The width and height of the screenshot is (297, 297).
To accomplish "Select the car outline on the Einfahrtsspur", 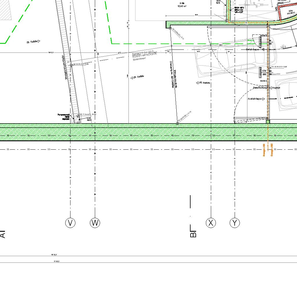I will pyautogui.click(x=235, y=57).
